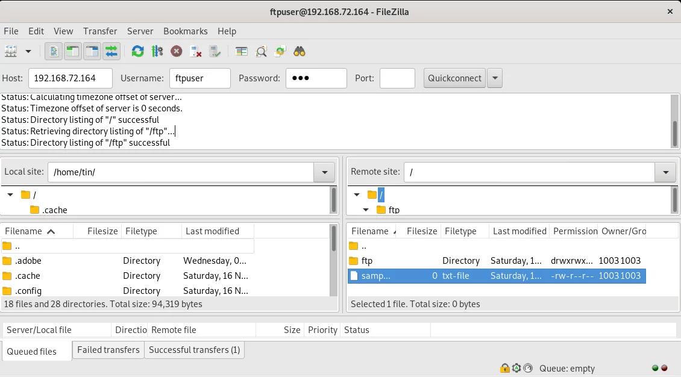Image resolution: width=681 pixels, height=377 pixels.
Task: Collapse remote ftp tree node
Action: (366, 210)
